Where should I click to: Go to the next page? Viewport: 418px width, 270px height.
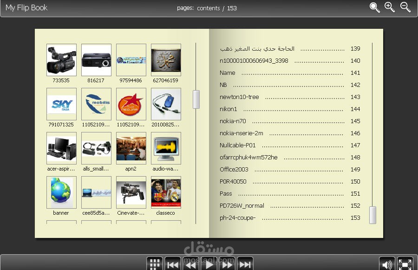click(x=227, y=264)
